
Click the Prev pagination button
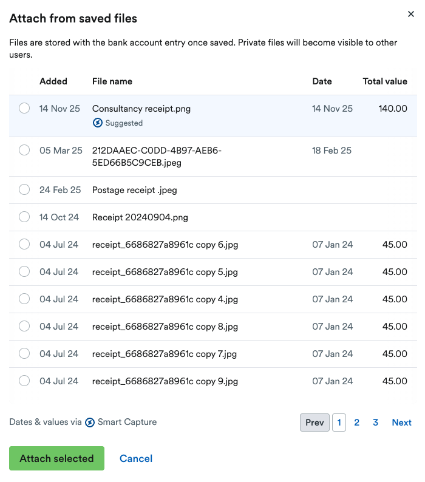[x=314, y=423]
